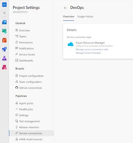Click the Settings gear icon under Pipelines

17,115
